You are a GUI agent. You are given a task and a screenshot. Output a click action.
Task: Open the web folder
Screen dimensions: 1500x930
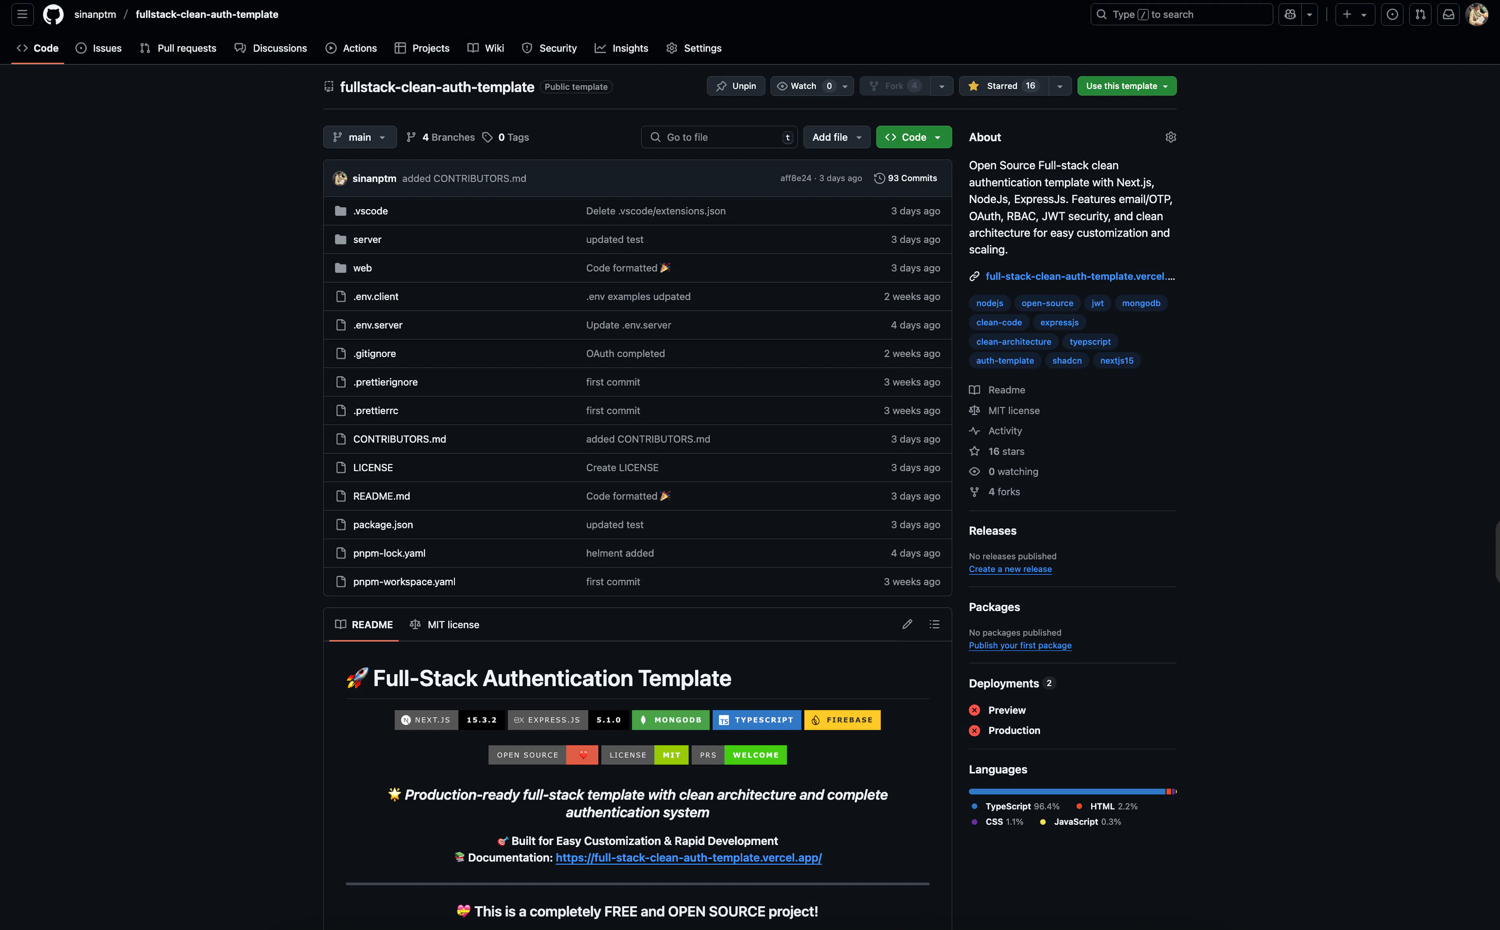point(362,268)
